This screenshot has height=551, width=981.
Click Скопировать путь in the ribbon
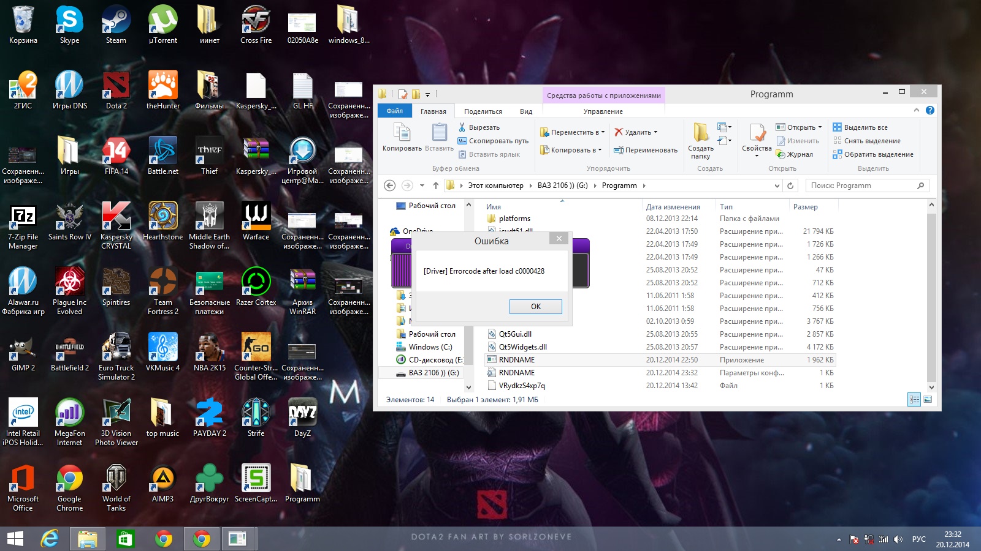493,141
